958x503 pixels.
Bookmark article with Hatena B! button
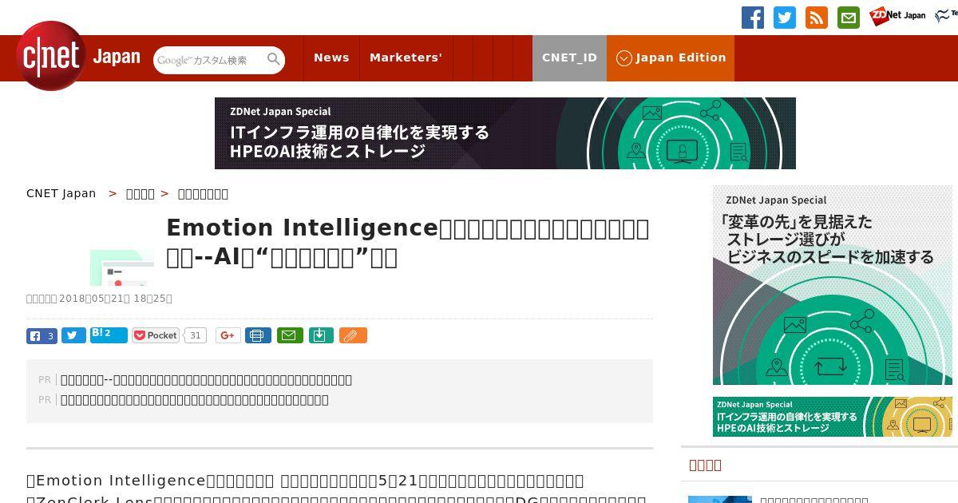pos(109,335)
